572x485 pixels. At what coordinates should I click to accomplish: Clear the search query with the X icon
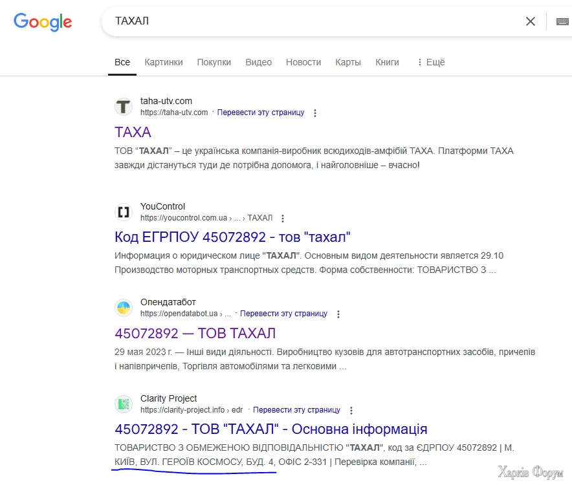coord(531,21)
